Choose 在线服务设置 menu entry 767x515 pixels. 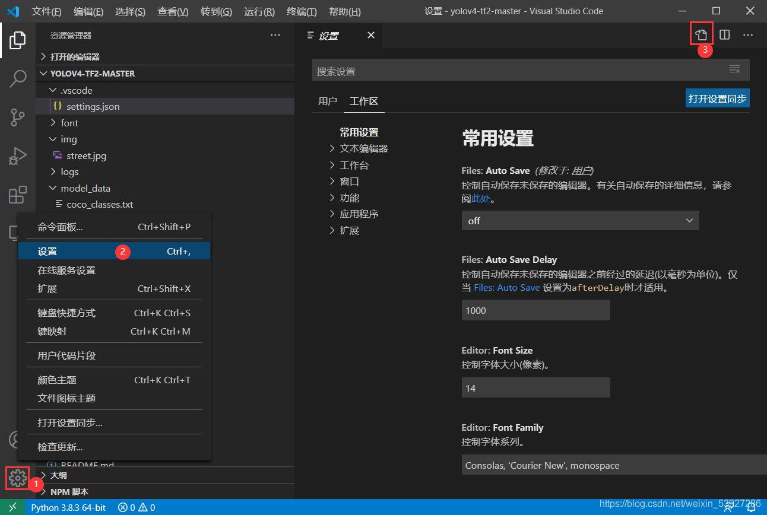114,270
